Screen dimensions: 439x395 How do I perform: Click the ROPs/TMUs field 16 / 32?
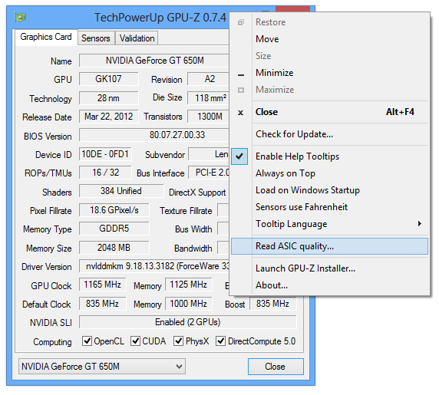click(105, 173)
